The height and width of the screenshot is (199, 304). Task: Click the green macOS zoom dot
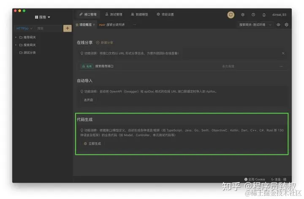coord(24,11)
